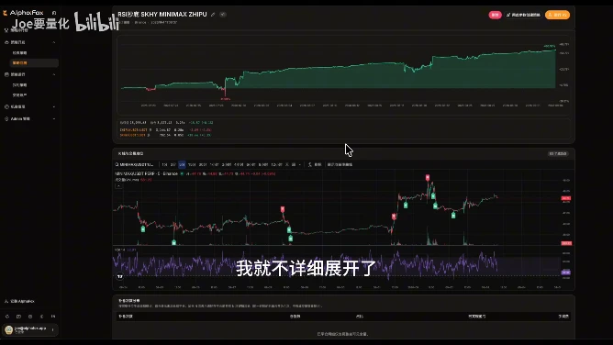Click first column header in bottom table
Screen dimensions: 613x345
point(126,317)
